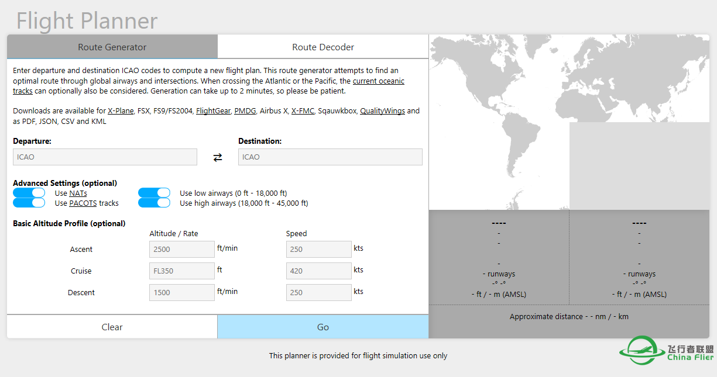Open the X-Plane download link
The height and width of the screenshot is (377, 717).
point(120,111)
